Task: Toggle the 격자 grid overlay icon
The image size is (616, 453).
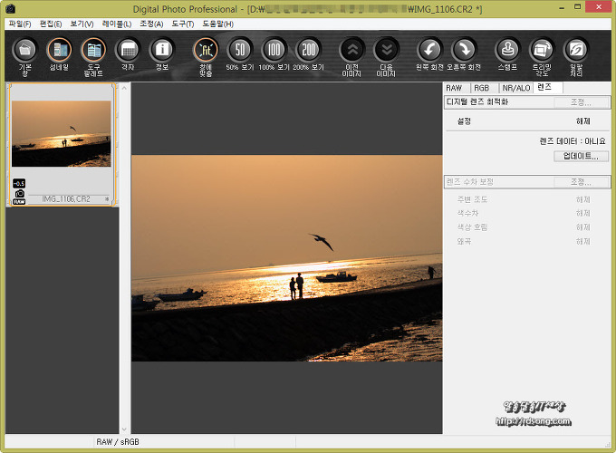Action: coord(128,51)
